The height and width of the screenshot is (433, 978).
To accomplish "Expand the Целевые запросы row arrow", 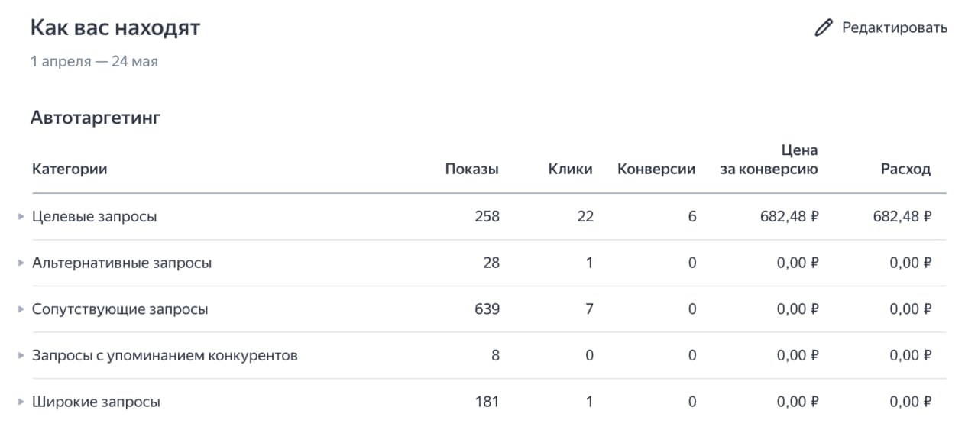I will tap(21, 217).
